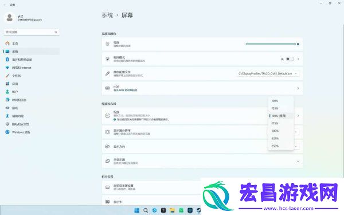344x215 pixels.
Task: Choose 175% in the scale list
Action: (281, 123)
